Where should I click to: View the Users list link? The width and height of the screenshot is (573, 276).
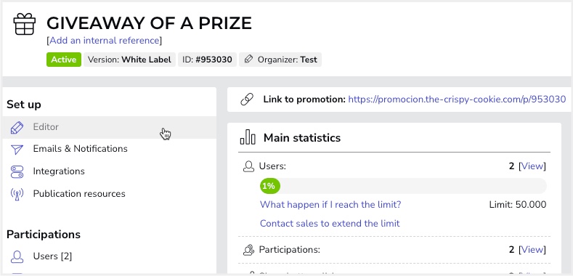532,166
